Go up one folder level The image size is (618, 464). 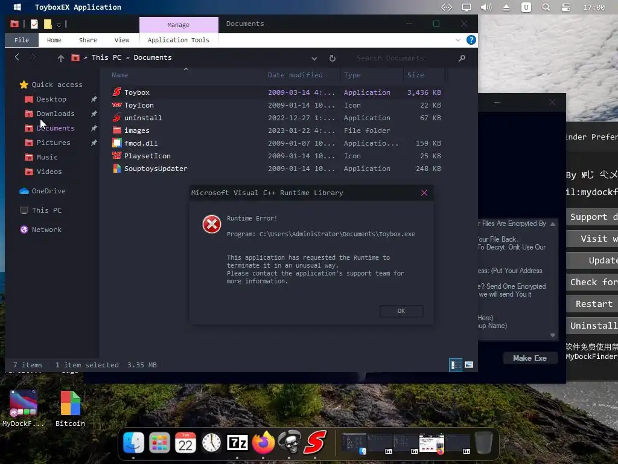coord(61,58)
